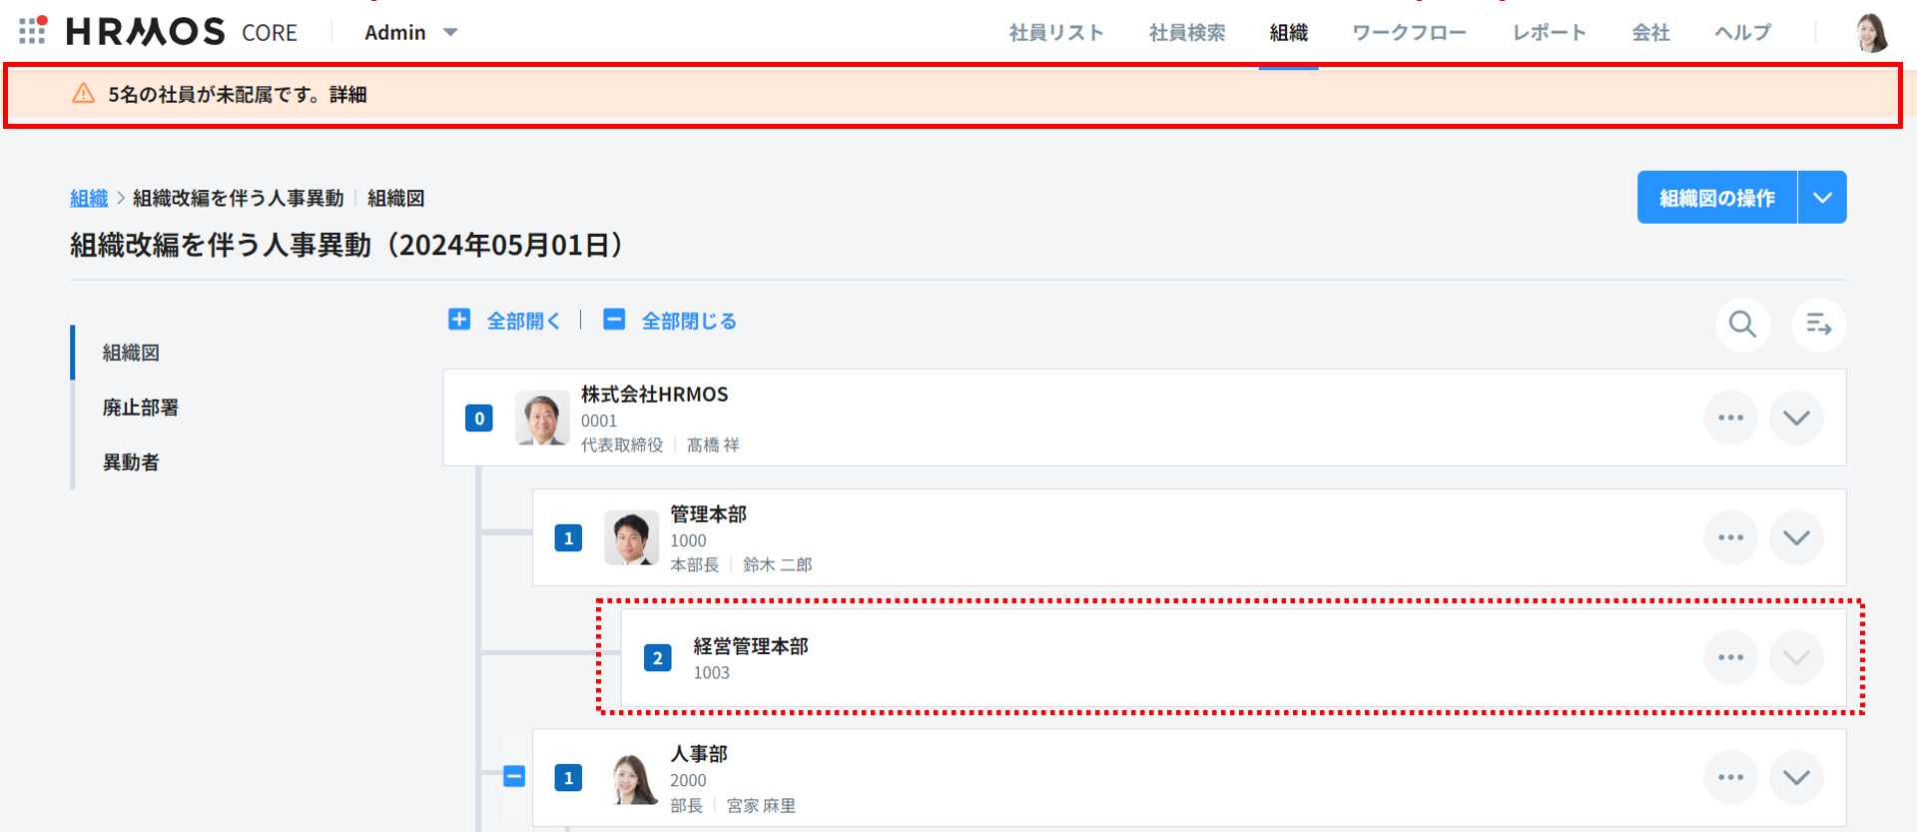Click the organization chart search icon
Viewport: 1917px width, 832px height.
click(1742, 325)
